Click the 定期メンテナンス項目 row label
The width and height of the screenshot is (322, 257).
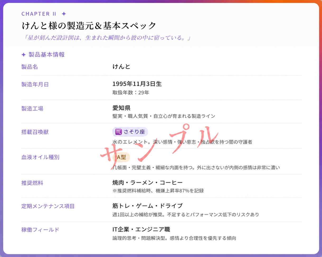pyautogui.click(x=48, y=206)
